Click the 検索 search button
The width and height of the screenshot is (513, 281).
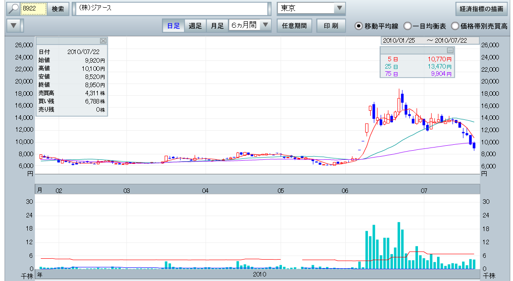click(58, 9)
